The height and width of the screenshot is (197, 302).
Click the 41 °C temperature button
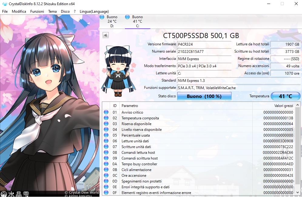coord(285,96)
